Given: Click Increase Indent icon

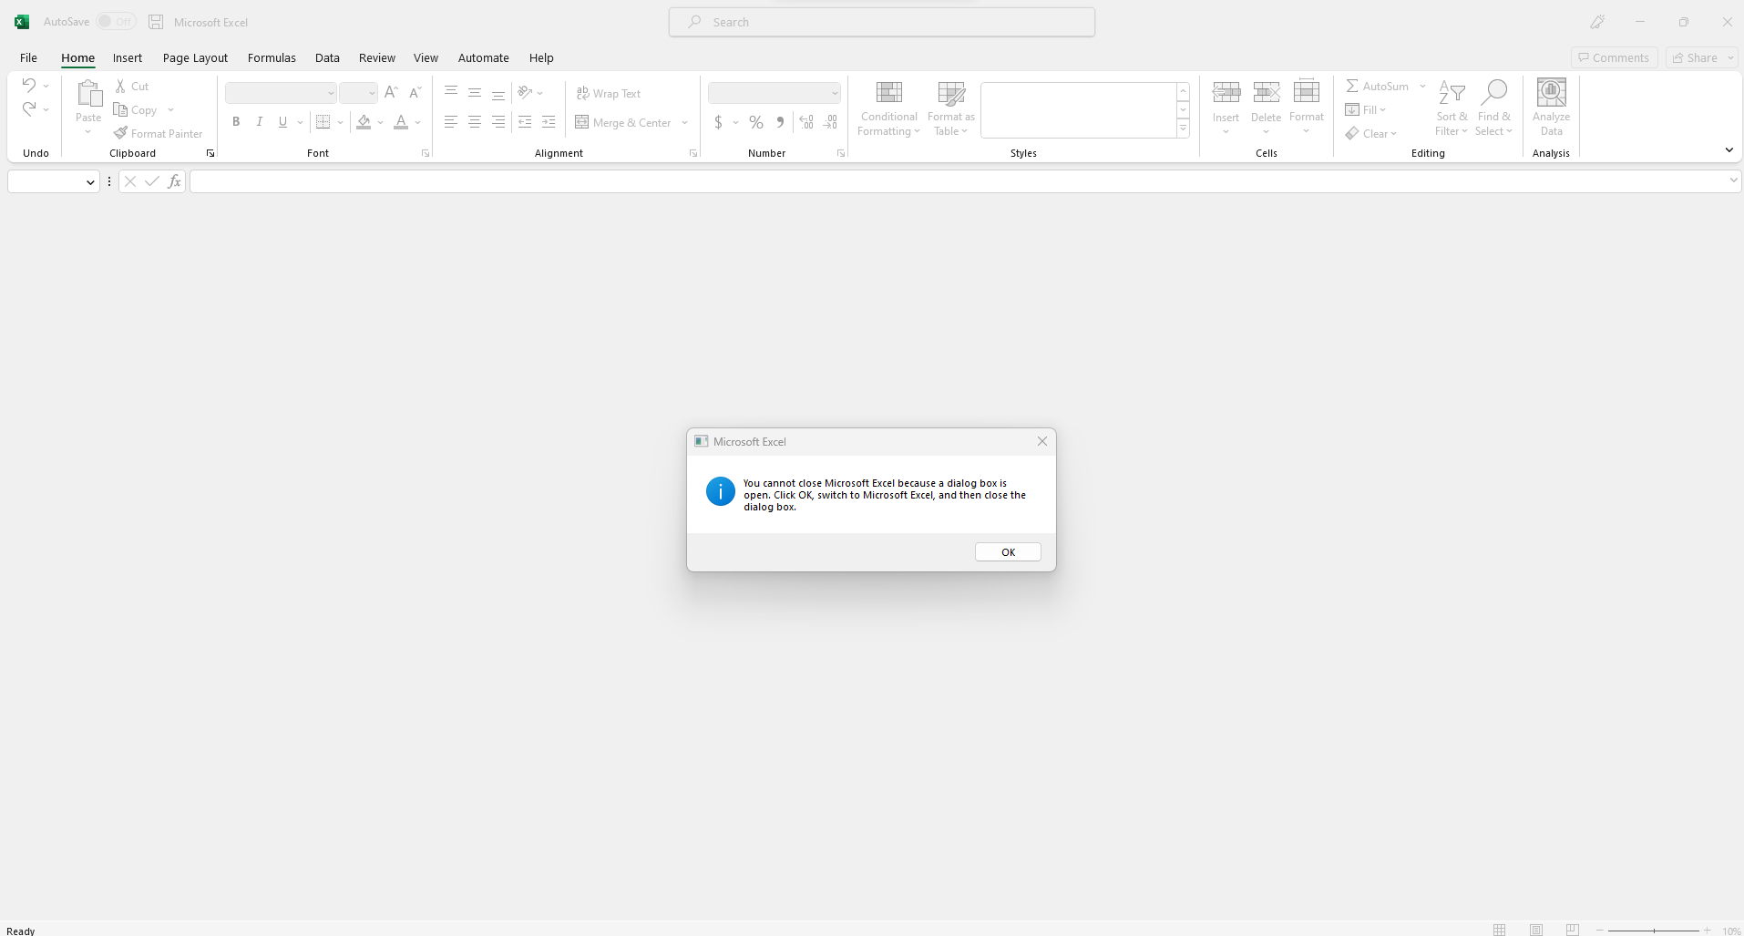Looking at the screenshot, I should 549,121.
